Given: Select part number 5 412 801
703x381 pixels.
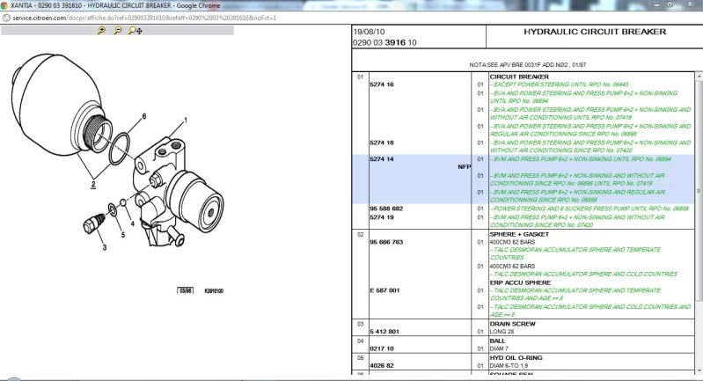Looking at the screenshot, I should click(384, 332).
